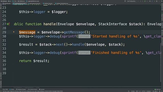Click 'Started handling of %s' string on line 30
This screenshot has height=92, width=163.
coord(115,36)
